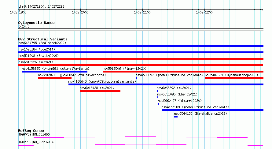Click the red nsv5919506 variant bar
Screen dimensions: 272x149
click(x=183, y=72)
